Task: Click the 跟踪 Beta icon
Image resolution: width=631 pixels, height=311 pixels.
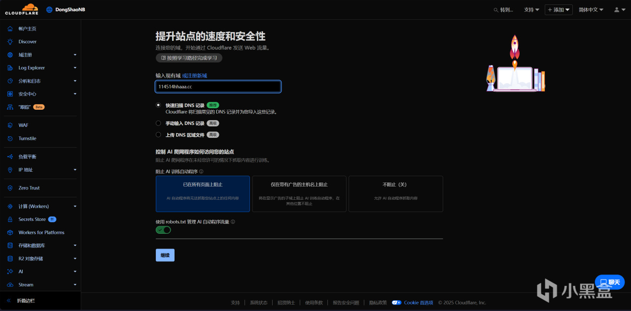Action: pos(10,107)
